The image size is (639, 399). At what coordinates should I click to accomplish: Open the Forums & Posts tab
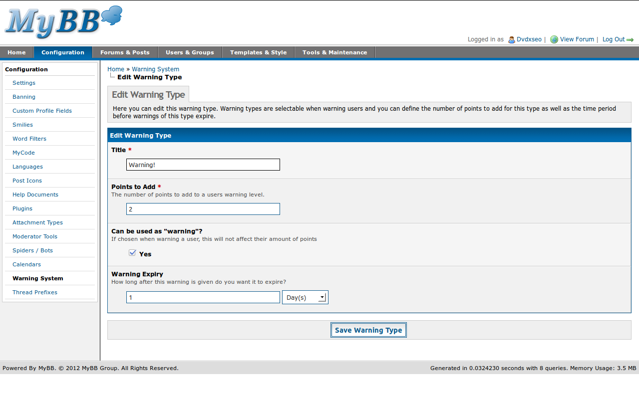click(x=125, y=52)
